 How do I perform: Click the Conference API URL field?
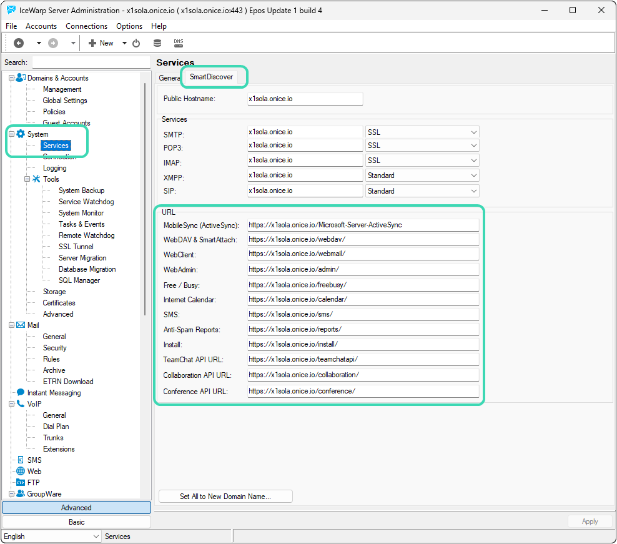point(363,391)
